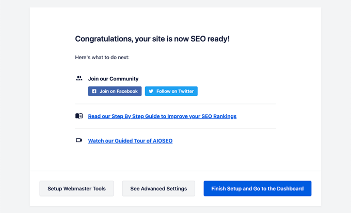See Advanced Settings
This screenshot has height=213, width=351.
pyautogui.click(x=158, y=188)
